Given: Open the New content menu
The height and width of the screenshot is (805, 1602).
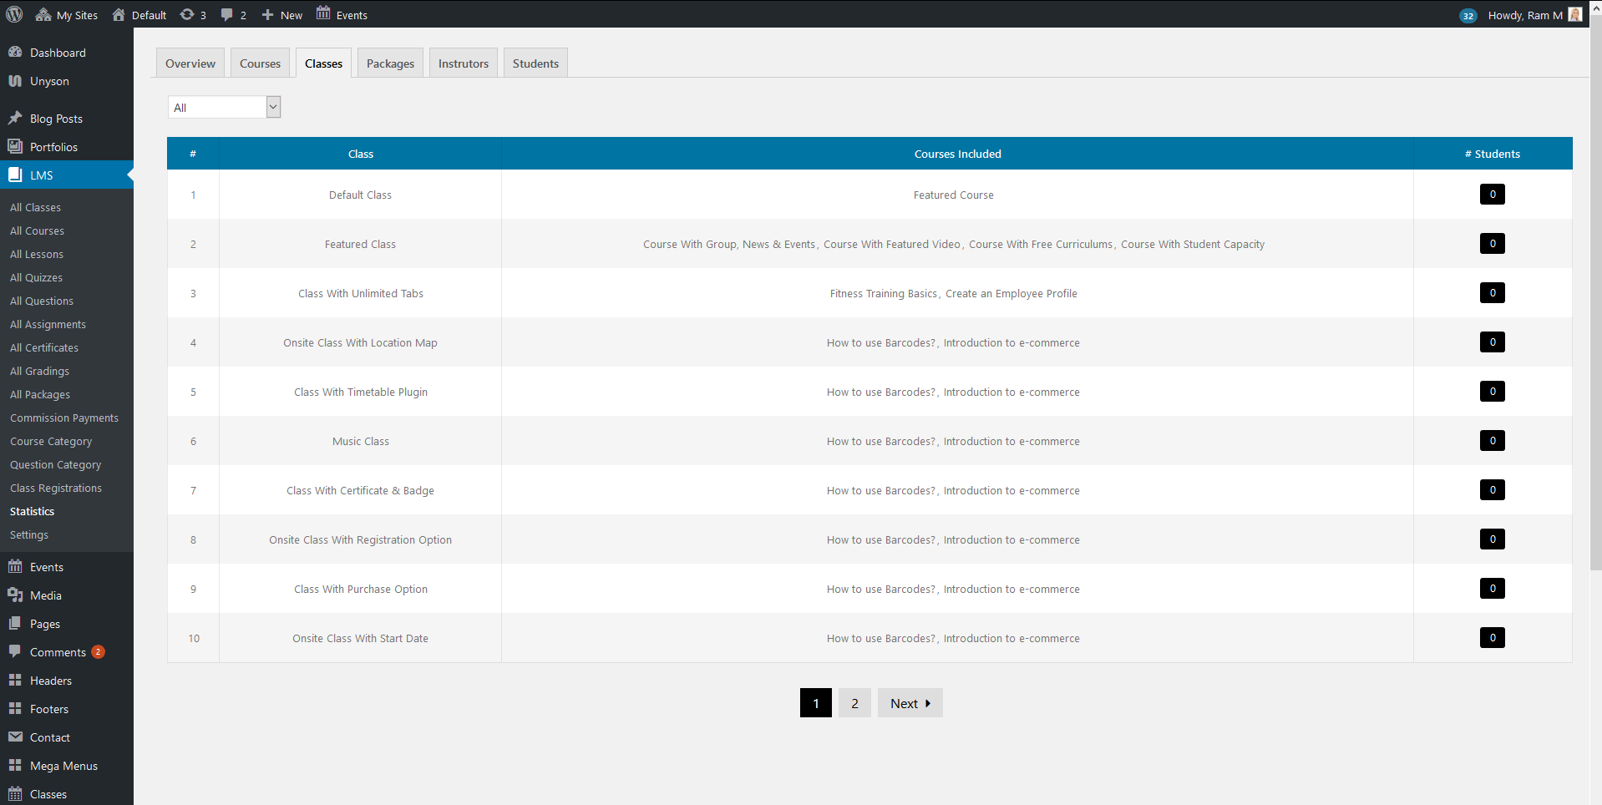Looking at the screenshot, I should (x=281, y=15).
